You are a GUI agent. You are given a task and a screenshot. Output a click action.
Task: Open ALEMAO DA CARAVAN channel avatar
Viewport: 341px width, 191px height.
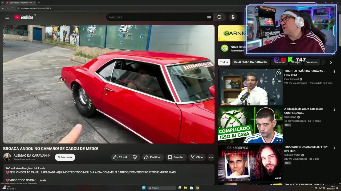[x=7, y=157]
